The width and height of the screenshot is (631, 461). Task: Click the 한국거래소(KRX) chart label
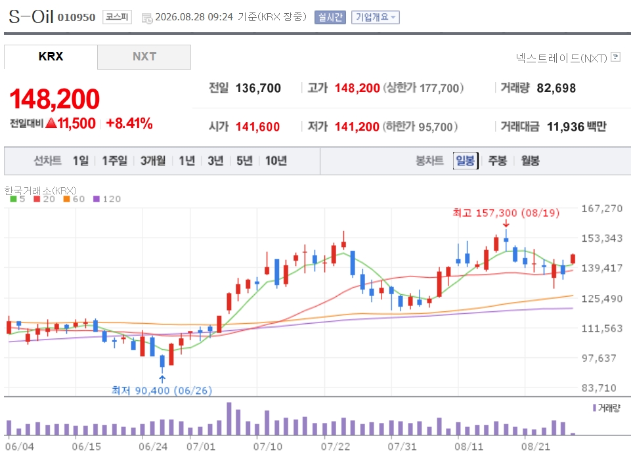[40, 190]
